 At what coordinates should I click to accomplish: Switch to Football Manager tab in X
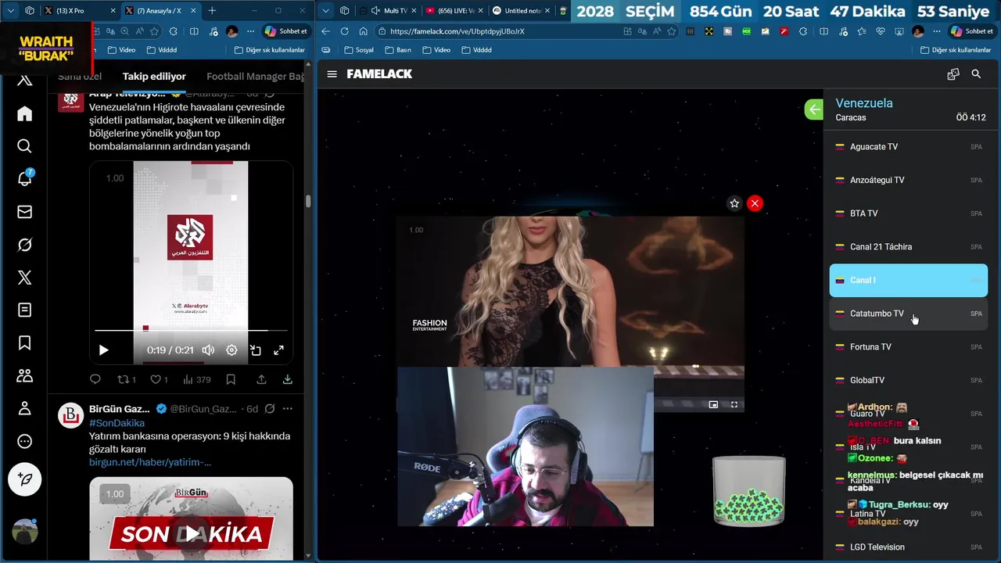[255, 77]
